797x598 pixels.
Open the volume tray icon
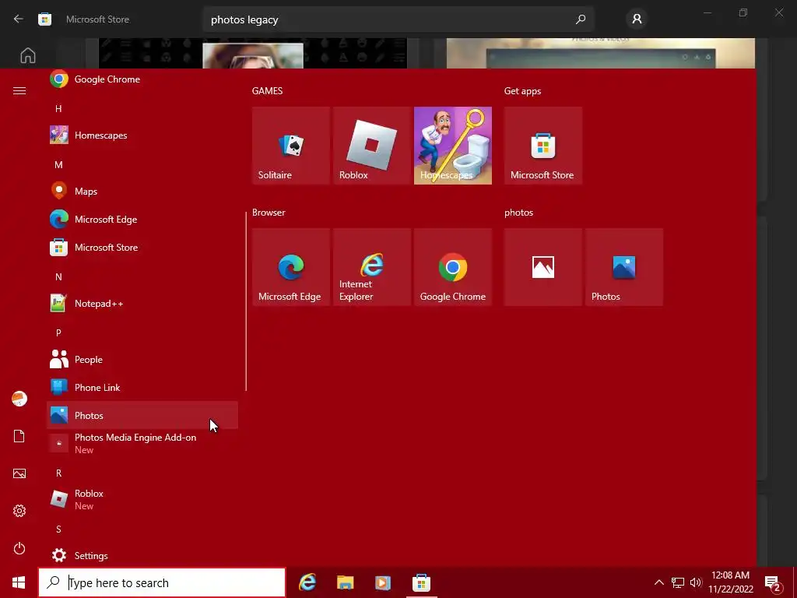(x=696, y=582)
